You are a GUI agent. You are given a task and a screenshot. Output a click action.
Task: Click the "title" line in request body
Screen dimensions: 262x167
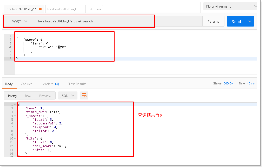coord(53,47)
